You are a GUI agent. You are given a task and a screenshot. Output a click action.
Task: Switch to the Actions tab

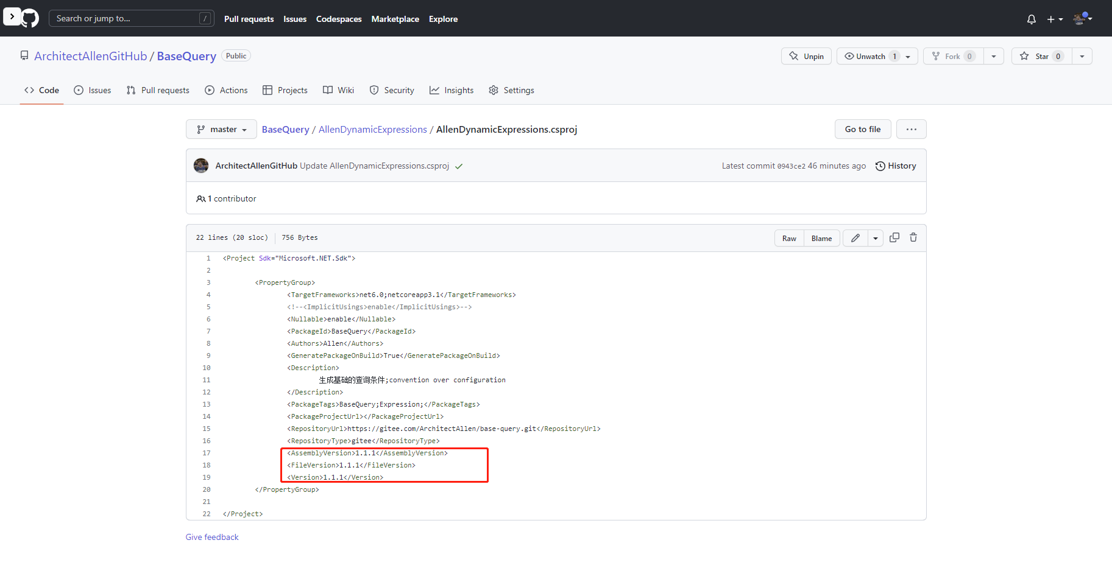coord(226,90)
